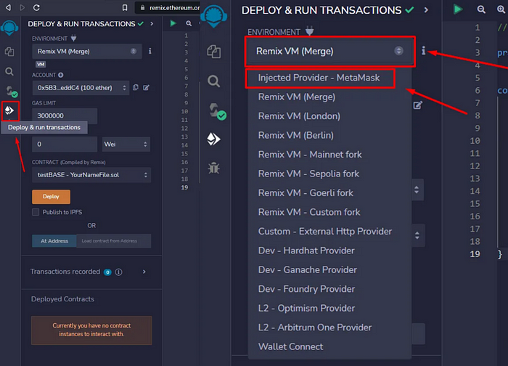The image size is (508, 366).
Task: Reload the page with refresh icon
Action: (x=36, y=7)
